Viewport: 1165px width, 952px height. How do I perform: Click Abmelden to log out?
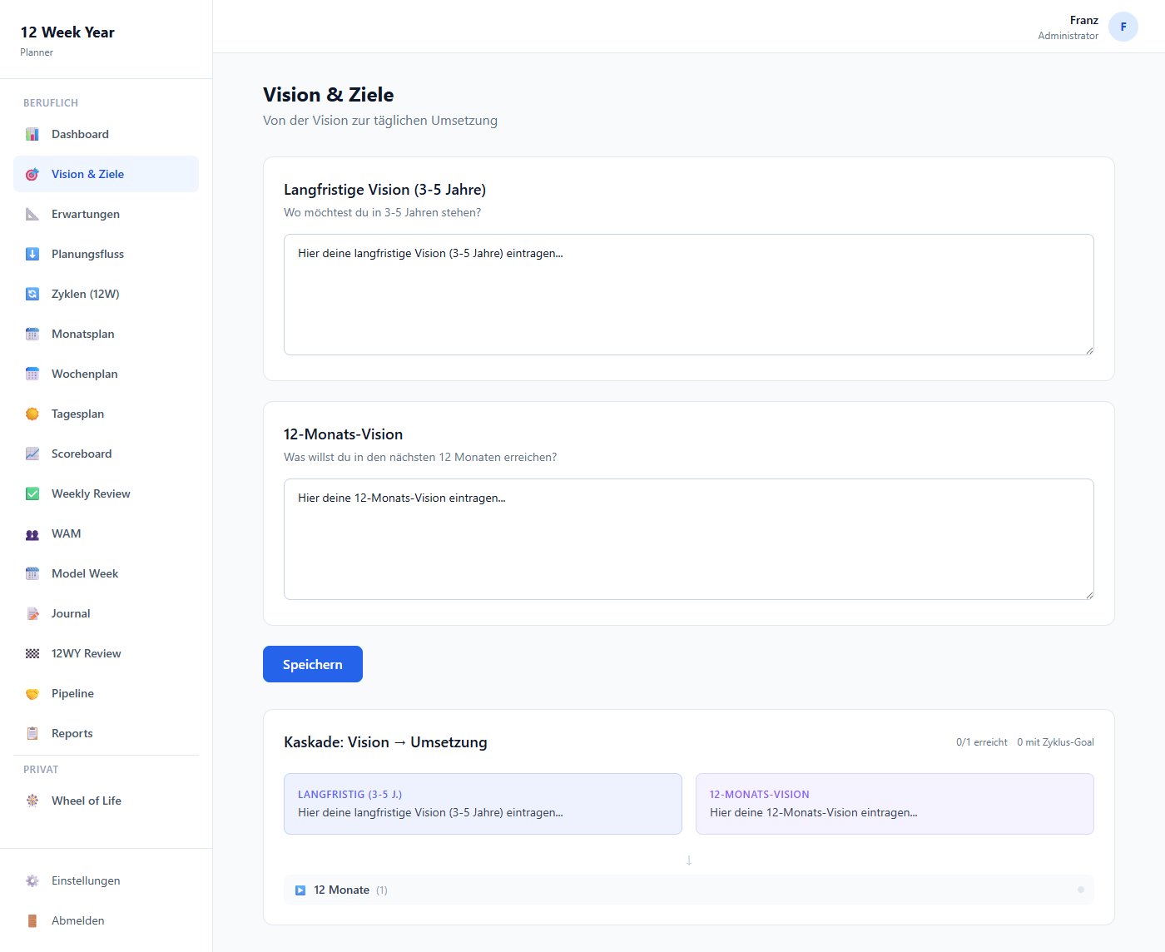tap(78, 921)
